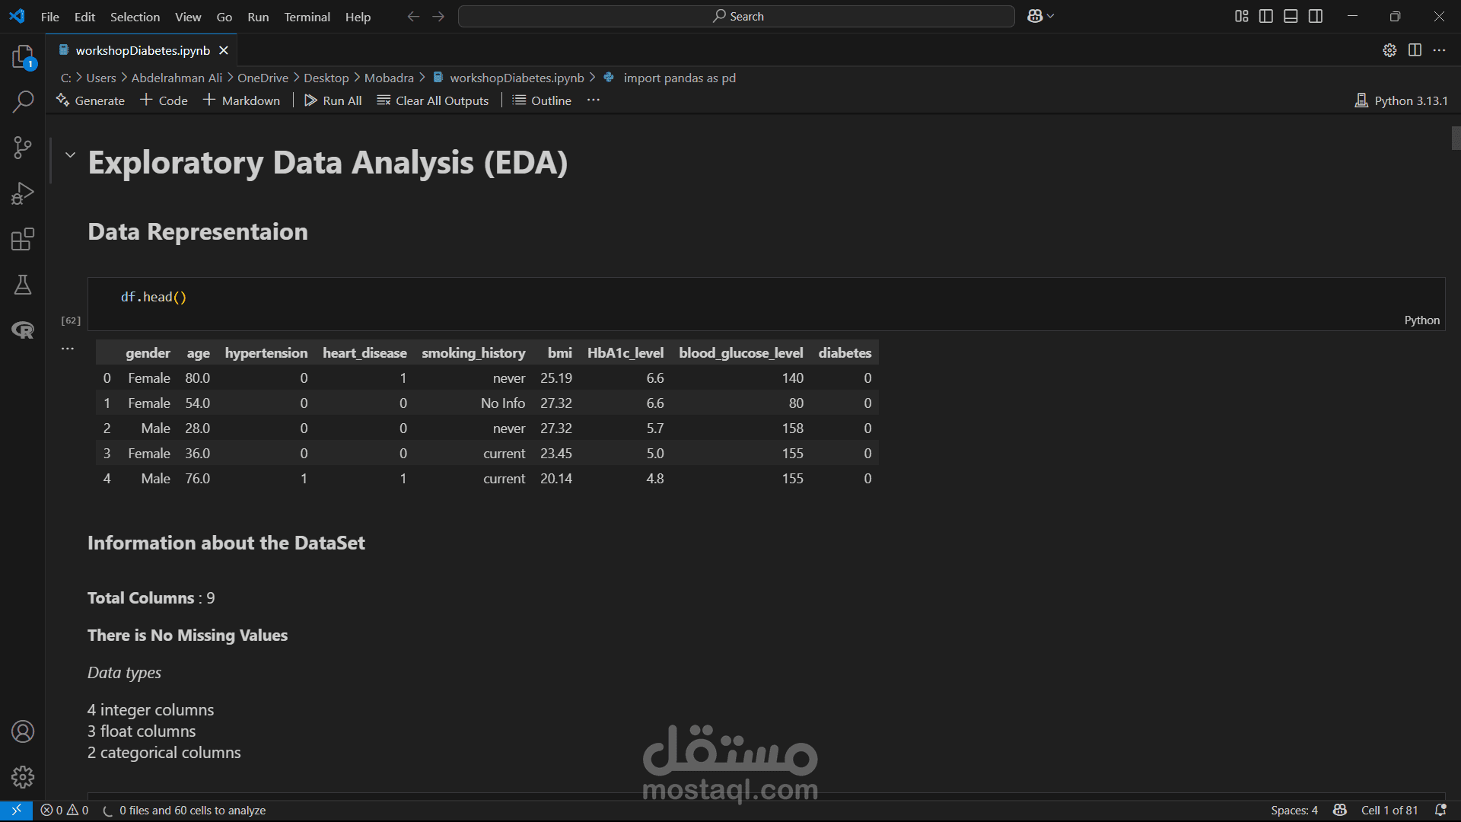Viewport: 1461px width, 822px height.
Task: Click Desktop in the breadcrumb path
Action: point(326,78)
